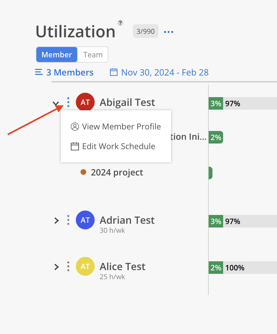This screenshot has height=334, width=277.
Task: Click Abigail Test's three-dot menu icon
Action: coord(68,102)
